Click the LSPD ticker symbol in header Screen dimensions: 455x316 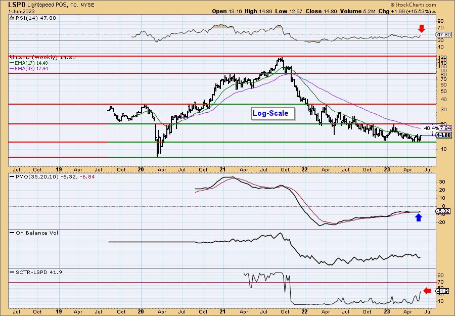click(x=17, y=5)
